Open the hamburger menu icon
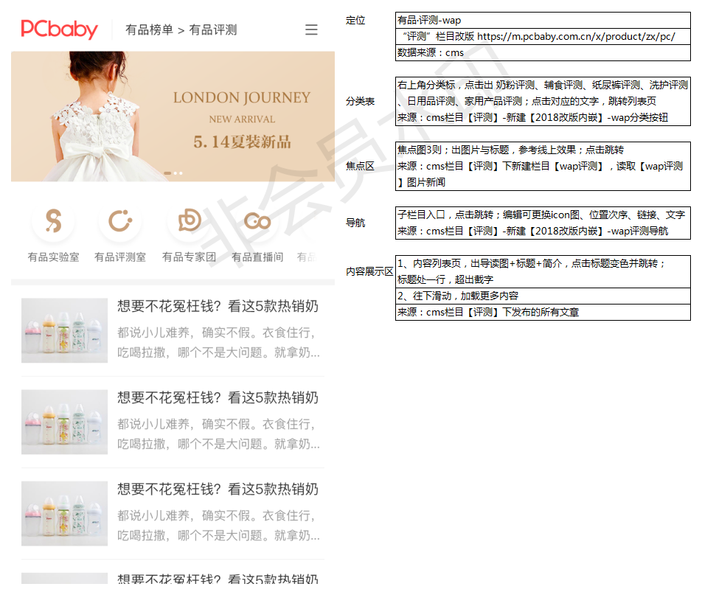 pyautogui.click(x=311, y=29)
